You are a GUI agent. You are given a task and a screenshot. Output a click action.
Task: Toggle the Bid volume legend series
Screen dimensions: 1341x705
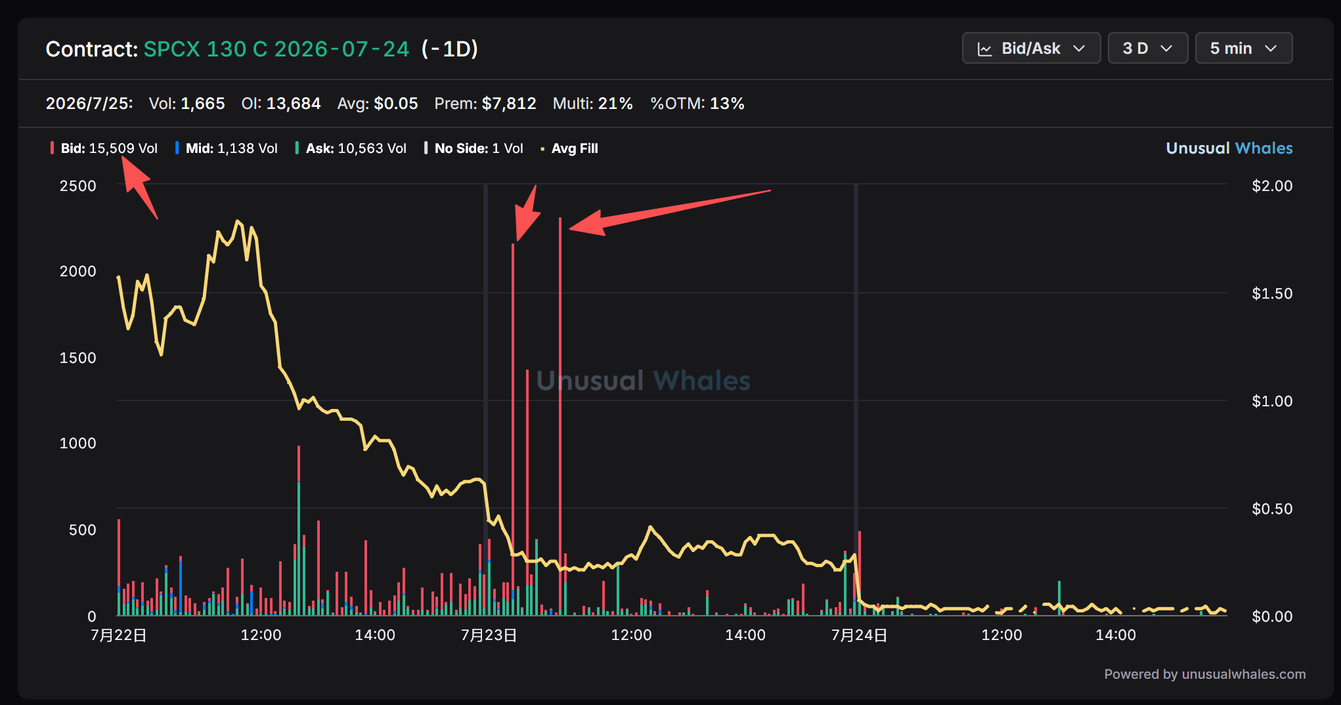(x=104, y=148)
